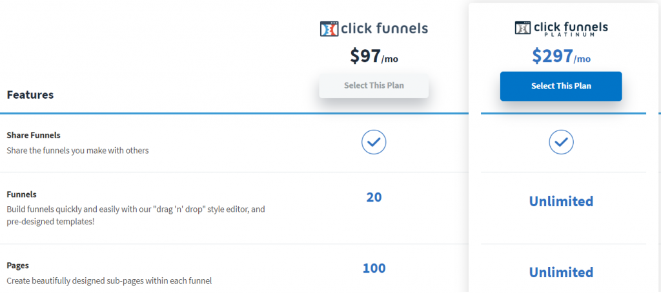Image resolution: width=661 pixels, height=294 pixels.
Task: Click the 'Create beautifully designed sub-pages' description
Action: [x=109, y=280]
